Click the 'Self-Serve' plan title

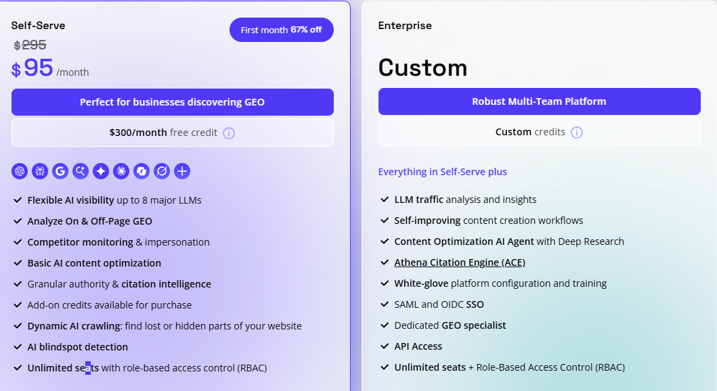pos(38,26)
